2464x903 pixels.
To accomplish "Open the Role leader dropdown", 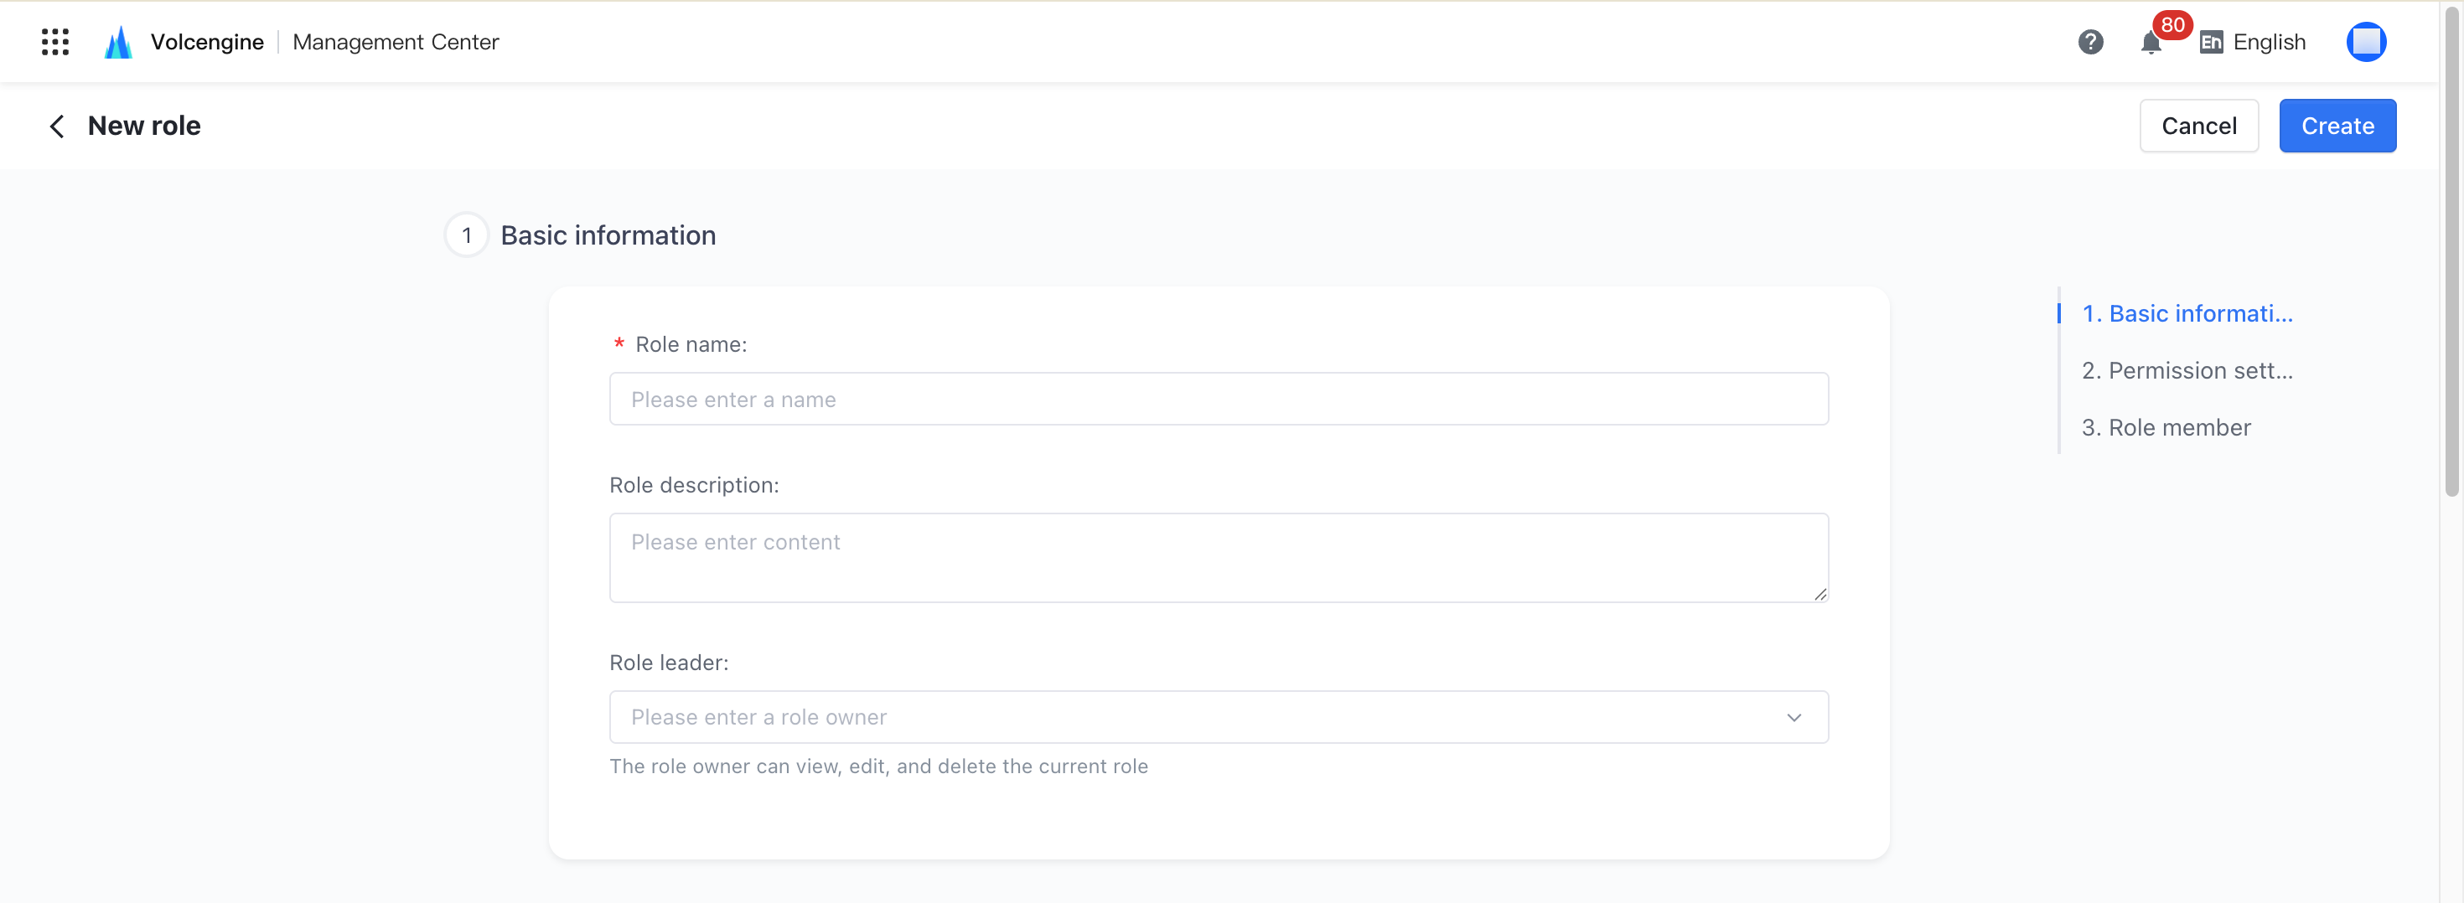I will point(1218,718).
